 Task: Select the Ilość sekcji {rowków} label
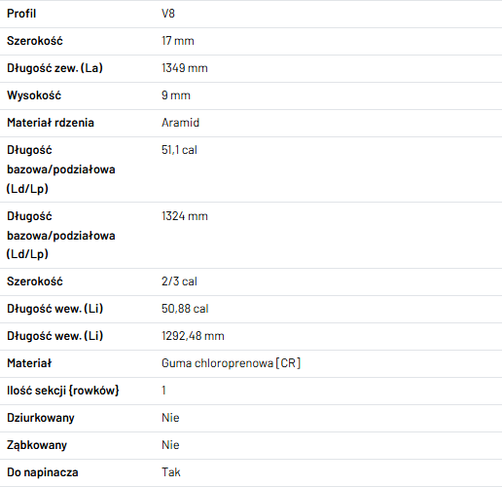(x=63, y=391)
